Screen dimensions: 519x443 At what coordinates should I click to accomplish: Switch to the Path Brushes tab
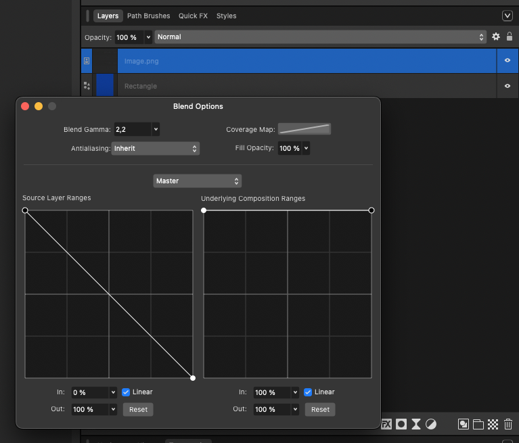pos(148,16)
